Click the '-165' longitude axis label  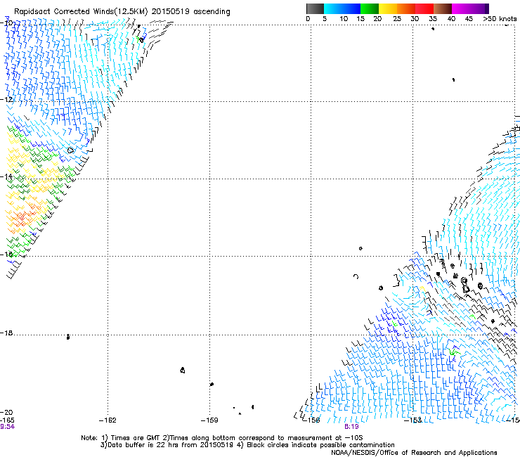(x=7, y=420)
